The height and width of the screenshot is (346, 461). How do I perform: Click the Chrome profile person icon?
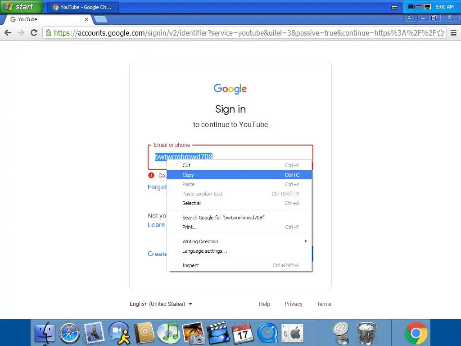click(x=409, y=18)
